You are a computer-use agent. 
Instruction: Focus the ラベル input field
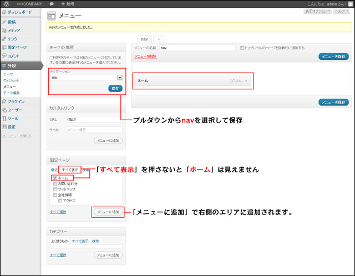(94, 130)
